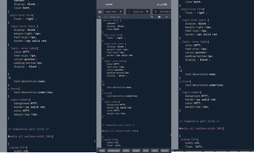Click '.login-submit{' selector in the phone editor

pos(111,102)
